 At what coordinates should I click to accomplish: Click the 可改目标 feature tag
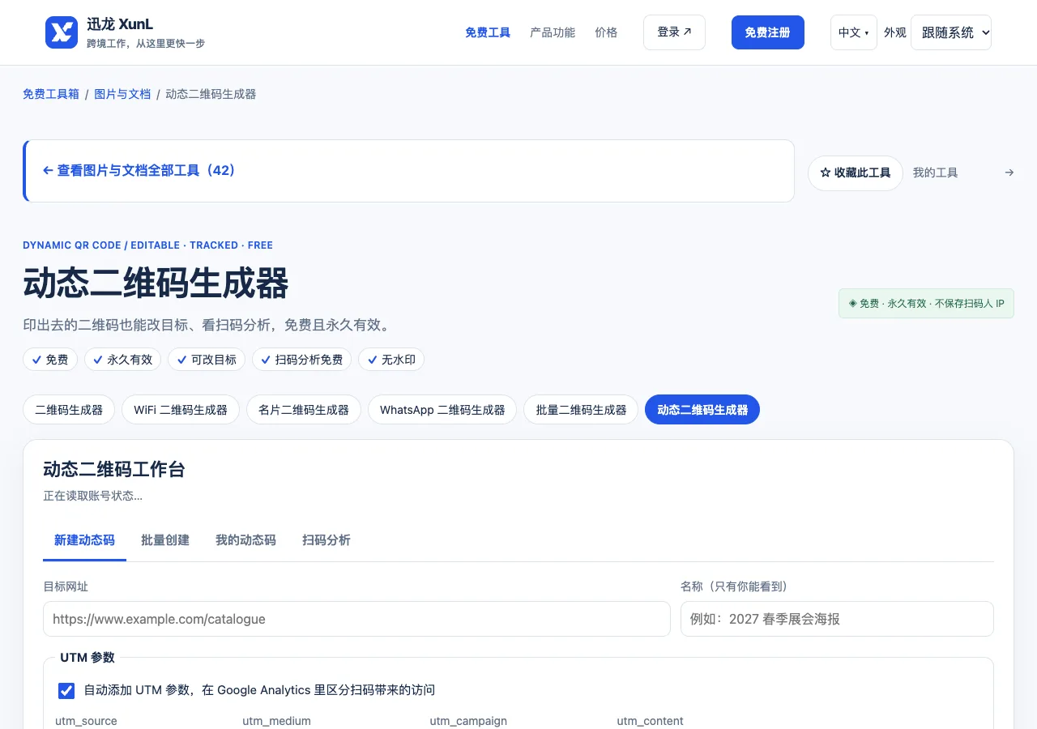coord(207,360)
